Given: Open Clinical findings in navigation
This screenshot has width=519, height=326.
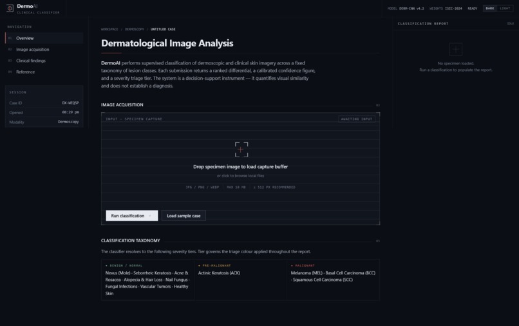Looking at the screenshot, I should (x=44, y=61).
